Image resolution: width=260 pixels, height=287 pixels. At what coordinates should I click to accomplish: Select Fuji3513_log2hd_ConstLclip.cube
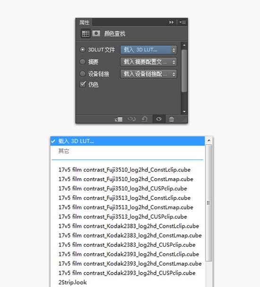[128, 198]
